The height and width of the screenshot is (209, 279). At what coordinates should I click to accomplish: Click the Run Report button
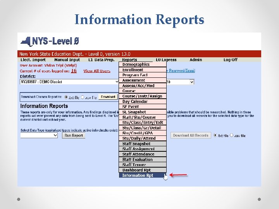coord(74,135)
